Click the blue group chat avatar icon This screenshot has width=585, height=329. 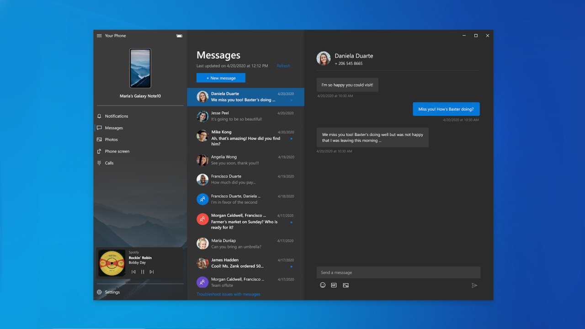click(202, 199)
